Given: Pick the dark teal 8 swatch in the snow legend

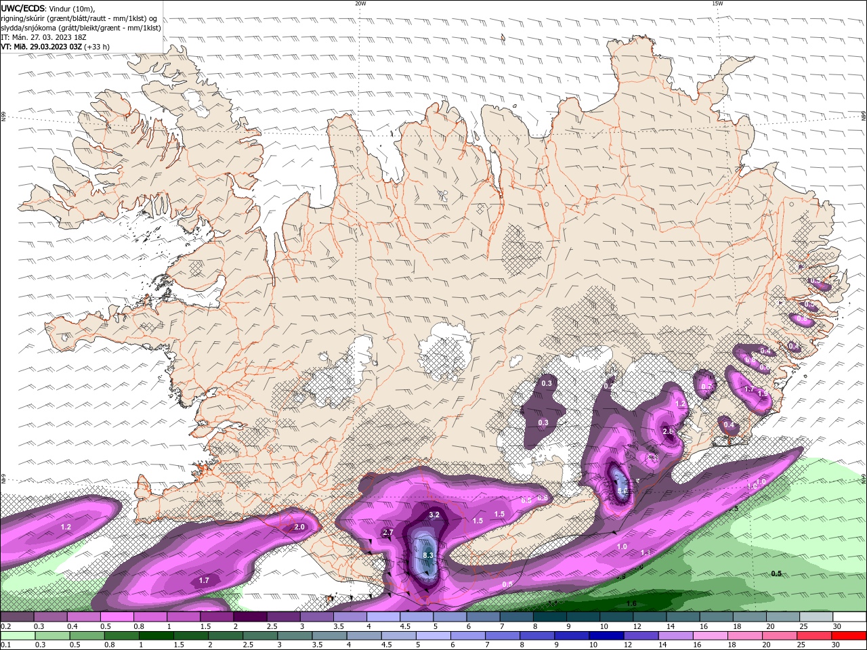Looking at the screenshot, I should pos(549,617).
